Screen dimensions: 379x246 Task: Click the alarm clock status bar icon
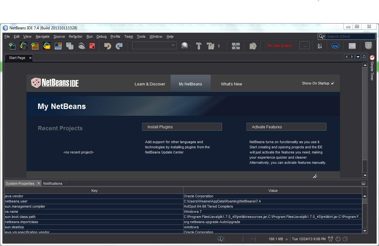point(331,239)
